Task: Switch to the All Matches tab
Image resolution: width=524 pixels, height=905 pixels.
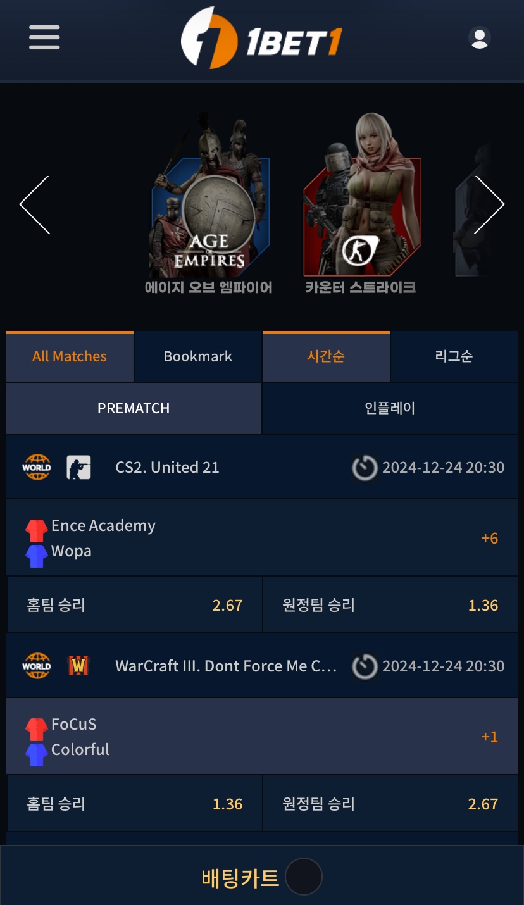Action: (x=70, y=356)
